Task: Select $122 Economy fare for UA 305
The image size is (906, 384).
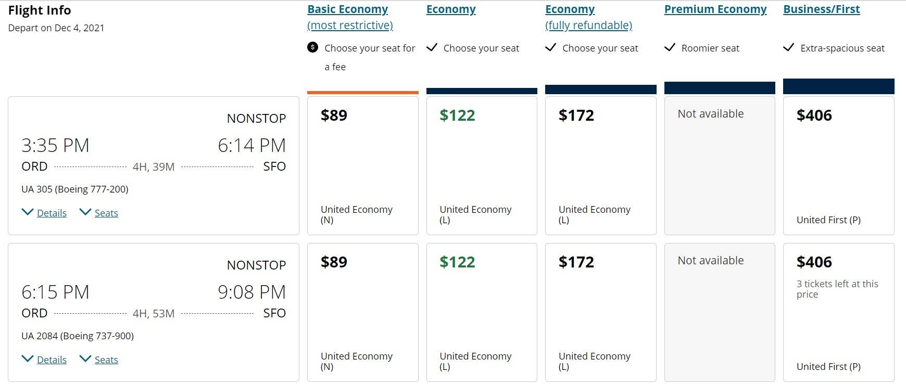Action: [481, 165]
